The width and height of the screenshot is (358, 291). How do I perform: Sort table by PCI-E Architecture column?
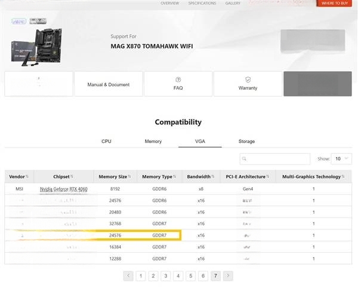[248, 176]
